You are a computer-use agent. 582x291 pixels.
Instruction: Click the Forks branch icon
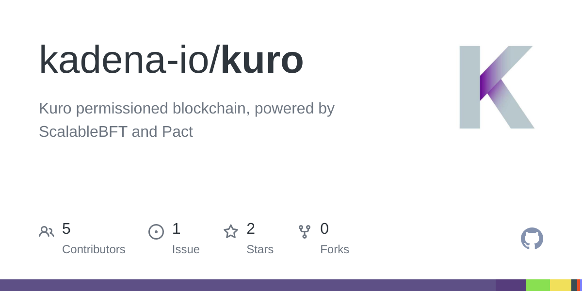tap(305, 232)
